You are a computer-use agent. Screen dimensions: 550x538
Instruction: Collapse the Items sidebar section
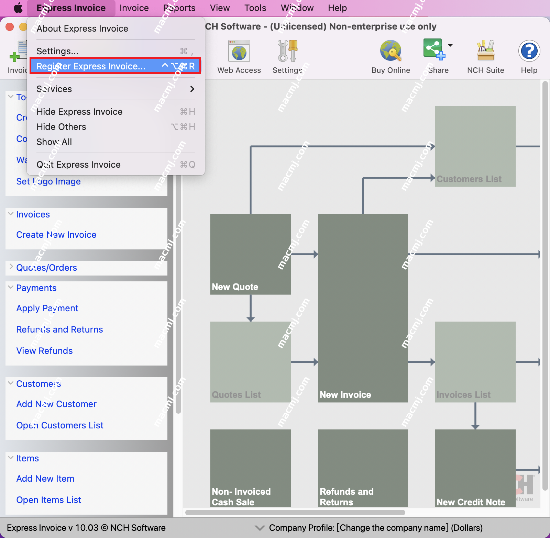(11, 458)
